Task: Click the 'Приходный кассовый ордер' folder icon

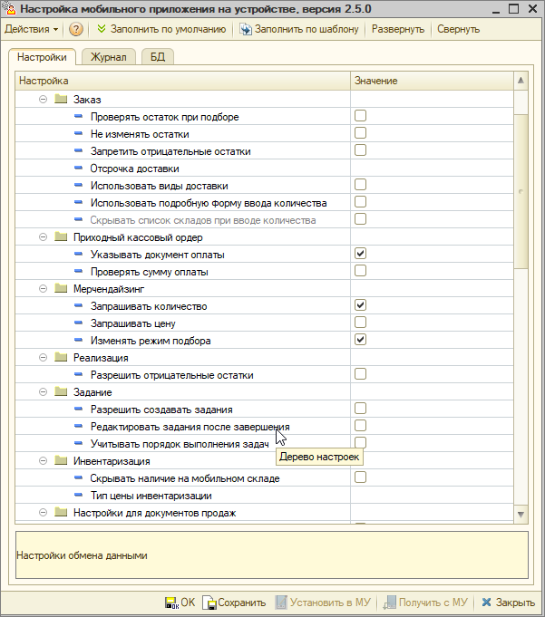Action: click(61, 236)
